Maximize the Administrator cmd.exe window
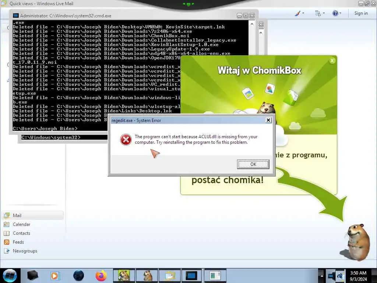 [246, 15]
